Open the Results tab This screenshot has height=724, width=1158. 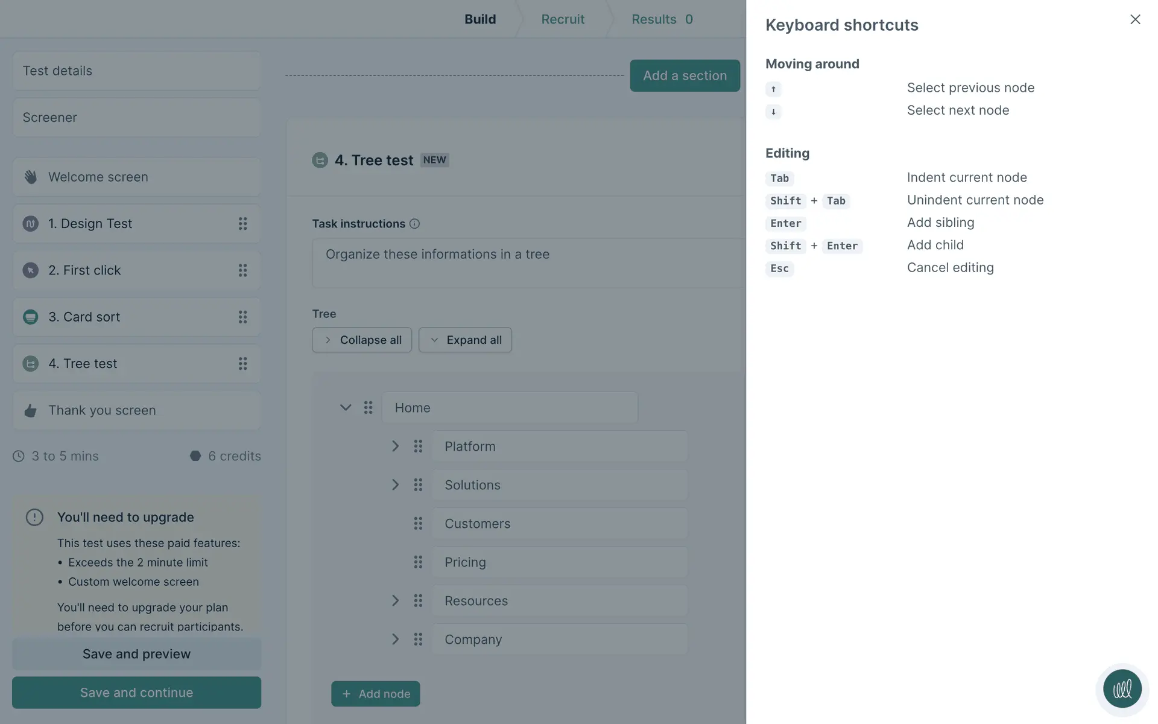tap(662, 19)
